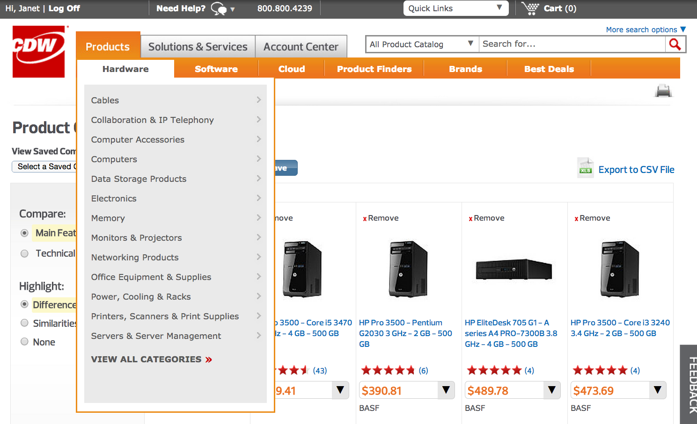Click the Log Off link
This screenshot has height=424, width=697.
pyautogui.click(x=64, y=8)
